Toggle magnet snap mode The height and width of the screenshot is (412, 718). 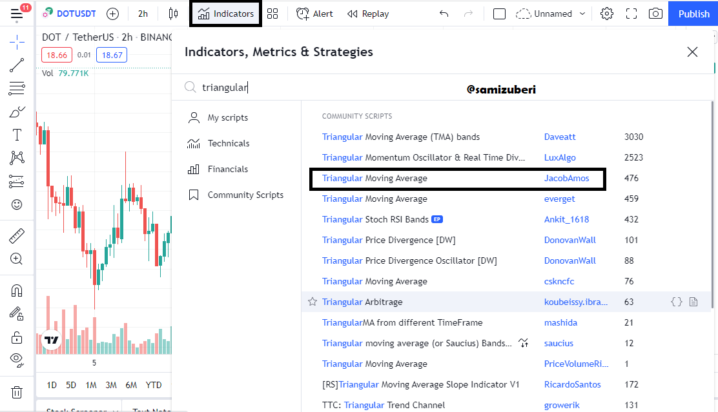17,290
